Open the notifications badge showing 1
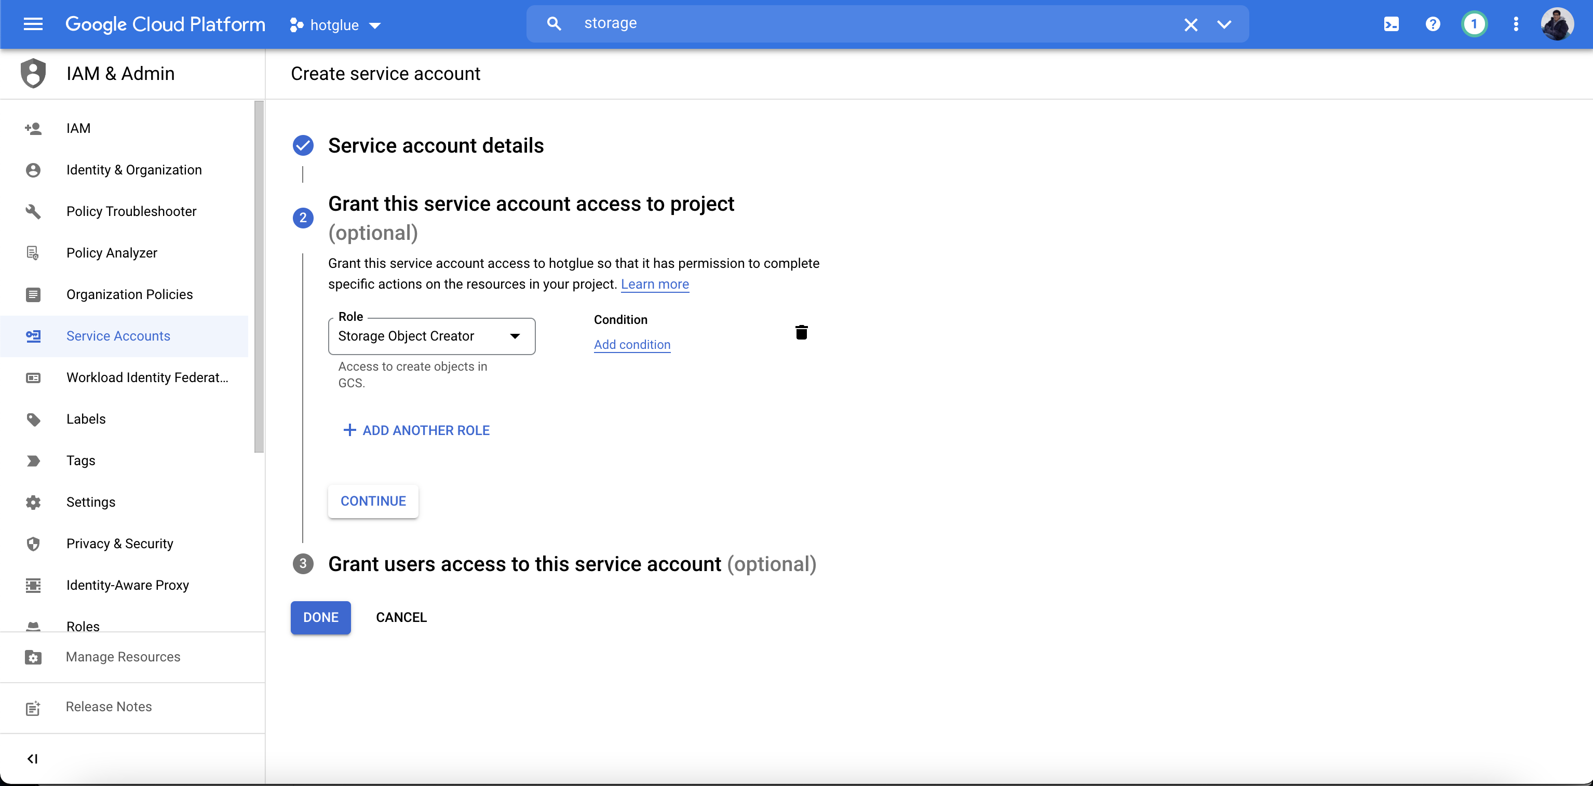This screenshot has width=1593, height=786. (x=1474, y=24)
